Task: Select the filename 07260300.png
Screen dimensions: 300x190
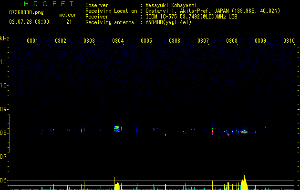Action: [26, 13]
